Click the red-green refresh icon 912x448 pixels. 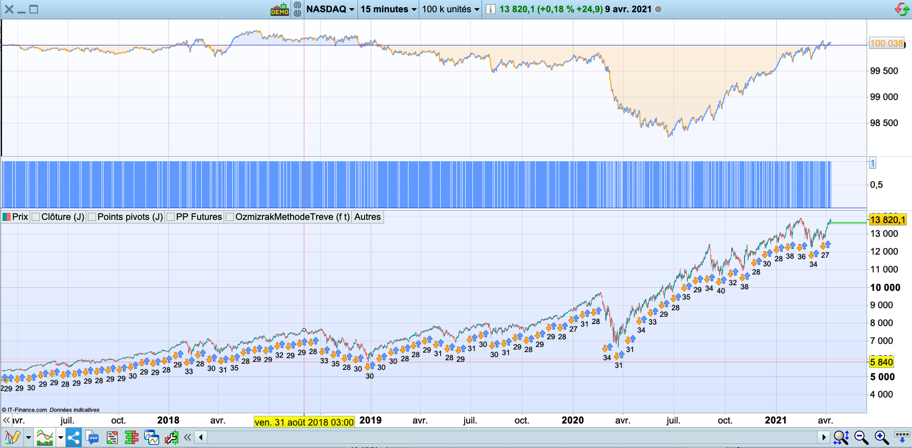point(902,9)
